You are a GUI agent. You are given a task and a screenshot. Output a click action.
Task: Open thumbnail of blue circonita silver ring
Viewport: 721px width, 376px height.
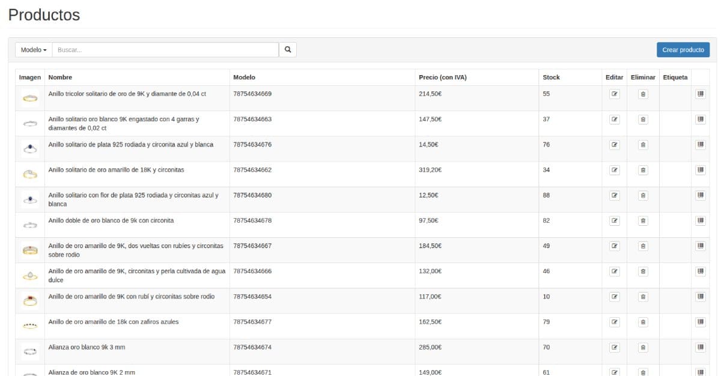coord(30,148)
